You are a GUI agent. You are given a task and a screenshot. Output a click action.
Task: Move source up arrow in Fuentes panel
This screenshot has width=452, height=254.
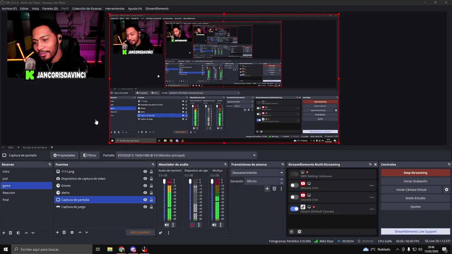click(80, 232)
